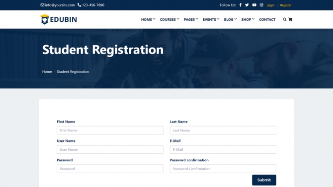Focus the Password input field
The image size is (333, 187).
coord(110,169)
